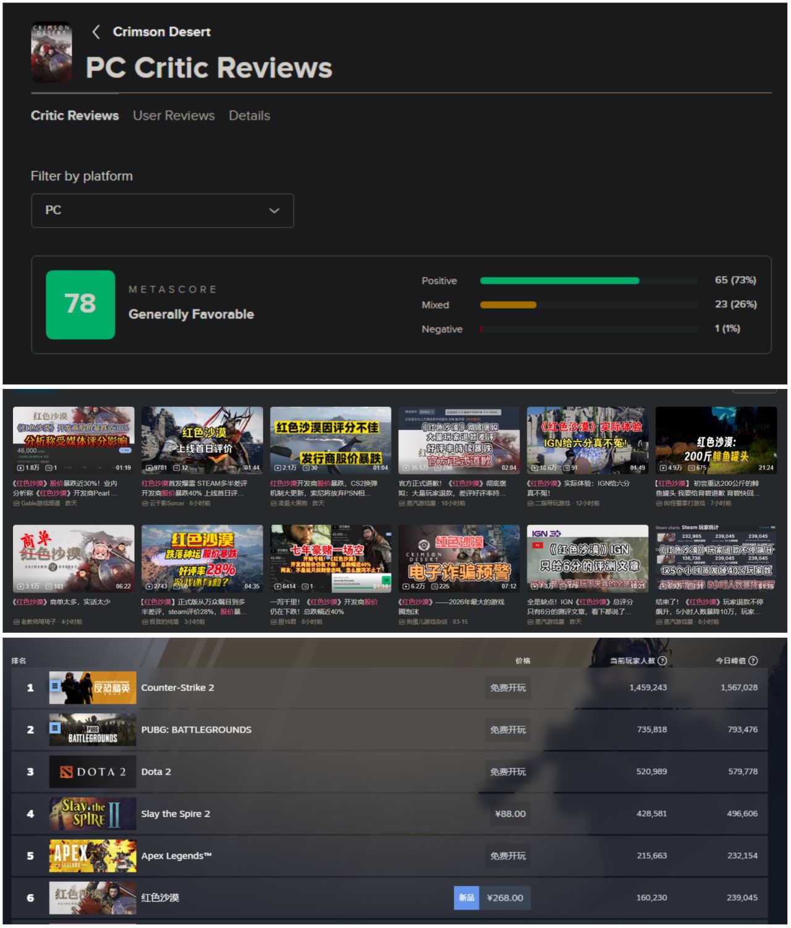
Task: Play the 发行商股价暴跌 video thumbnail
Action: [x=331, y=440]
